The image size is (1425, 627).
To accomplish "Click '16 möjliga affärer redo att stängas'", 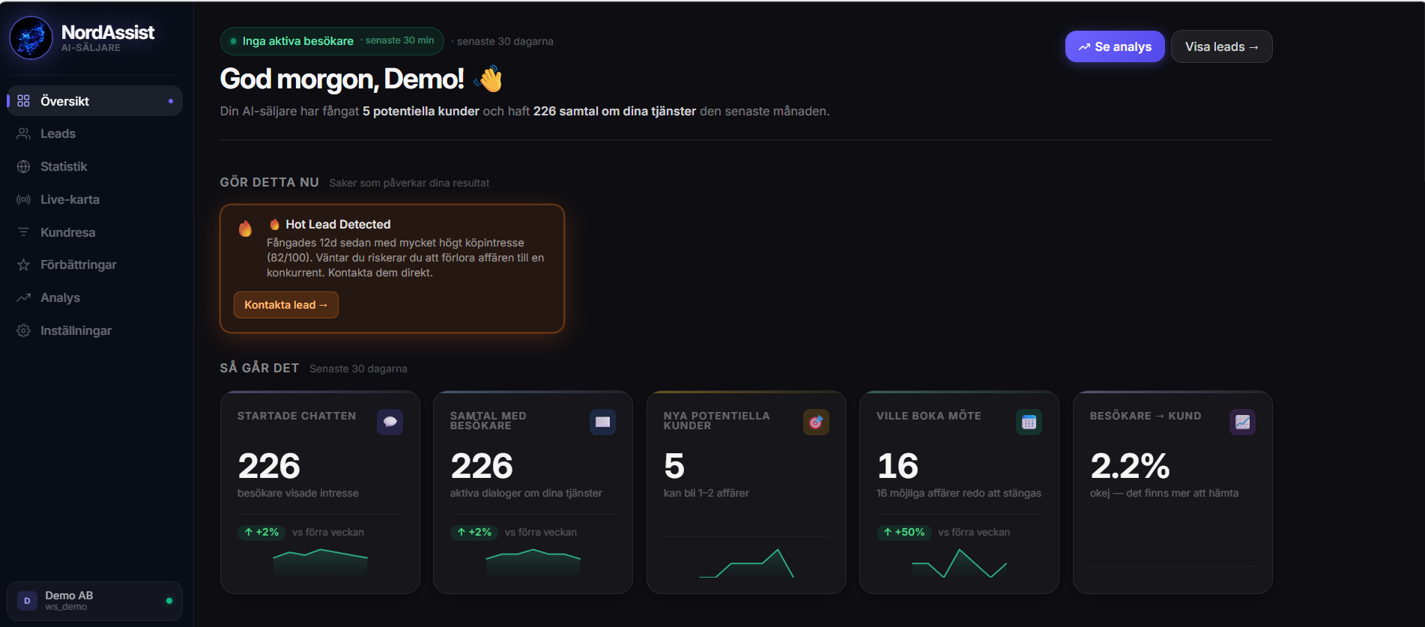I will click(959, 493).
